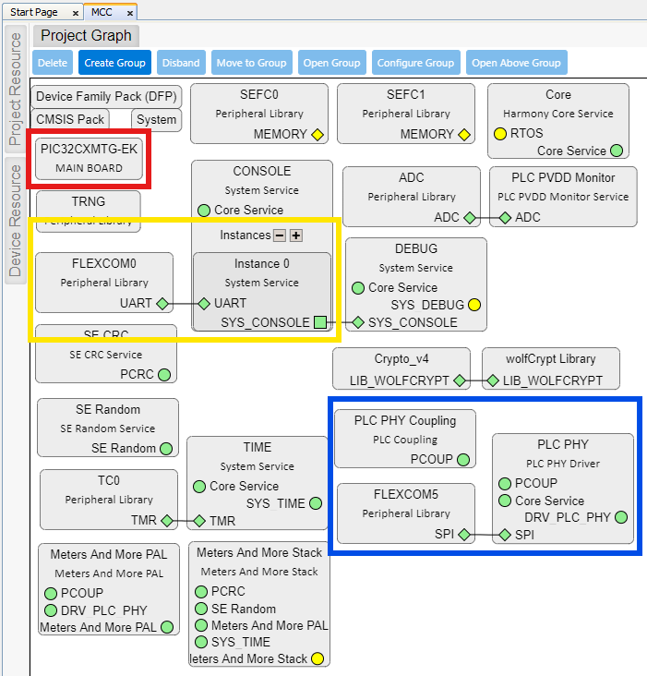Click the green SPI diamond on FLEXCOM5
Viewport: 647px width, 676px height.
(x=464, y=535)
